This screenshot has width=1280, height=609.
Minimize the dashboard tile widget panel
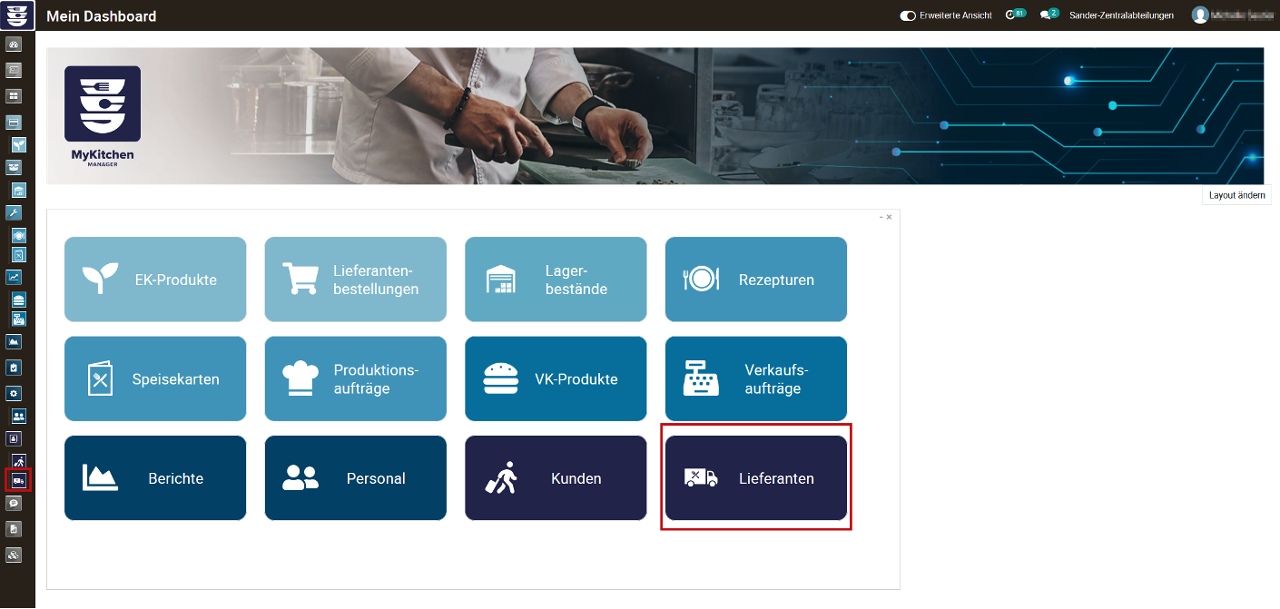click(x=881, y=217)
